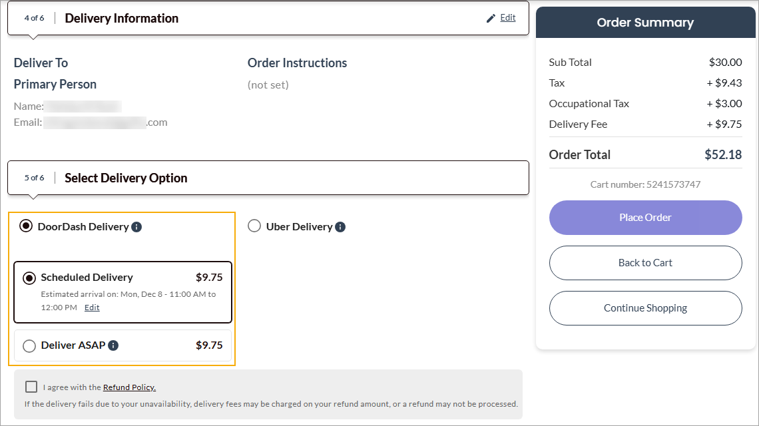Screen dimensions: 759x426
Task: Click info icon next to Deliver ASAP
Action: [113, 345]
